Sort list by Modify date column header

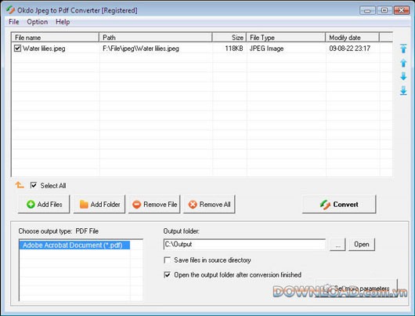pyautogui.click(x=352, y=38)
